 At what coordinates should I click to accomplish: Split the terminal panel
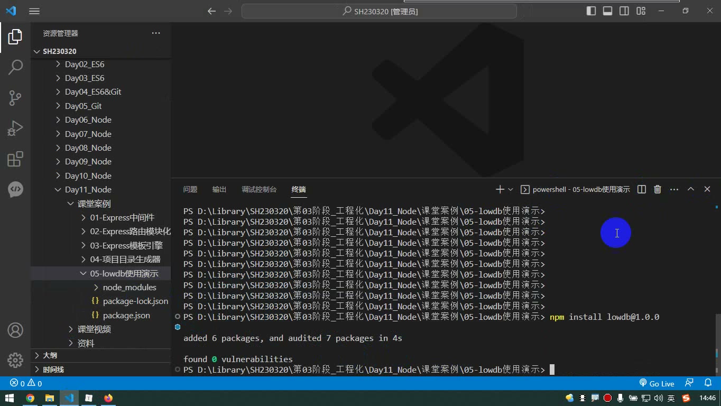coord(641,189)
